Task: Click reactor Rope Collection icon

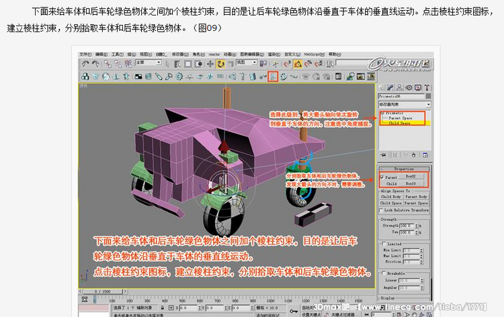Action: [x=116, y=77]
